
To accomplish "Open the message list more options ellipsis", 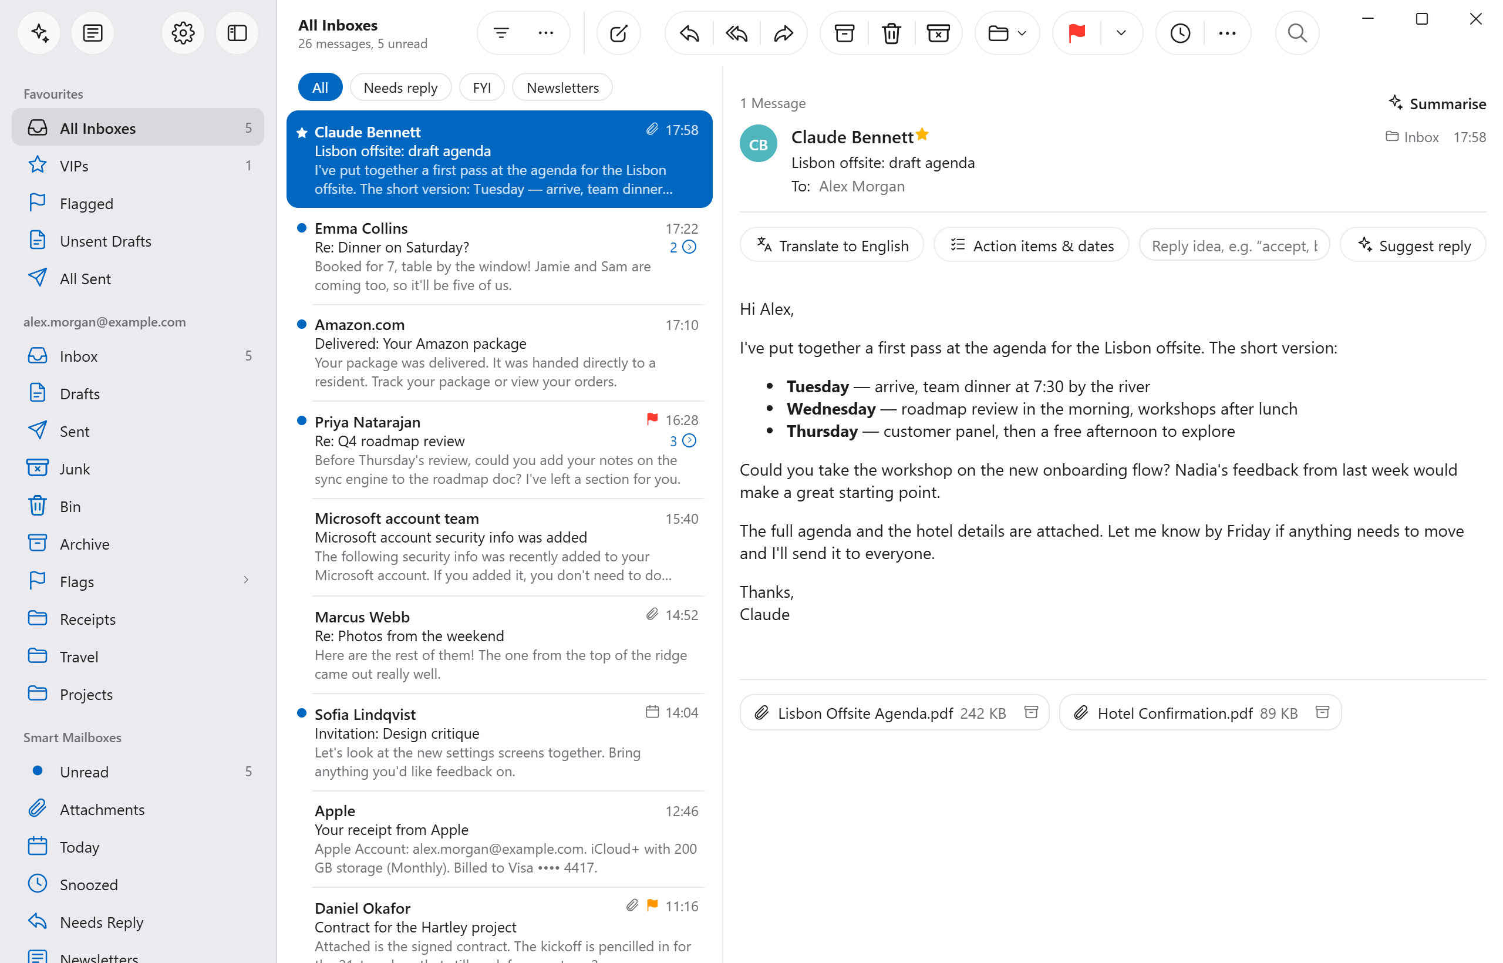I will (x=546, y=33).
